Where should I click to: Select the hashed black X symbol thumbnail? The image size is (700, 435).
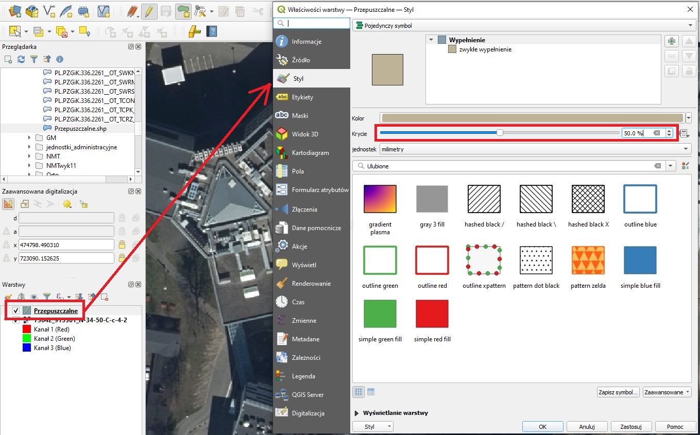click(x=588, y=199)
